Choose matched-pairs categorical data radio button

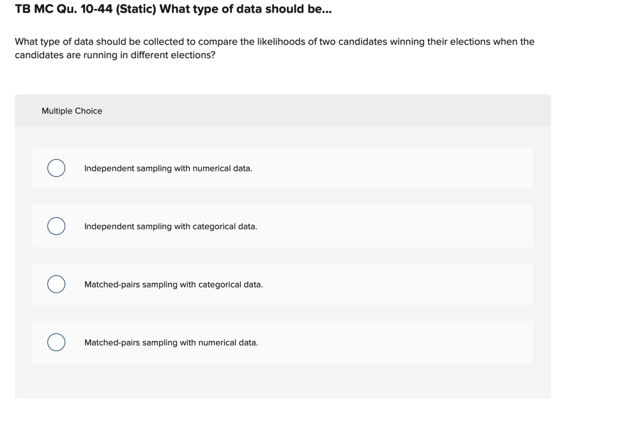coord(56,284)
